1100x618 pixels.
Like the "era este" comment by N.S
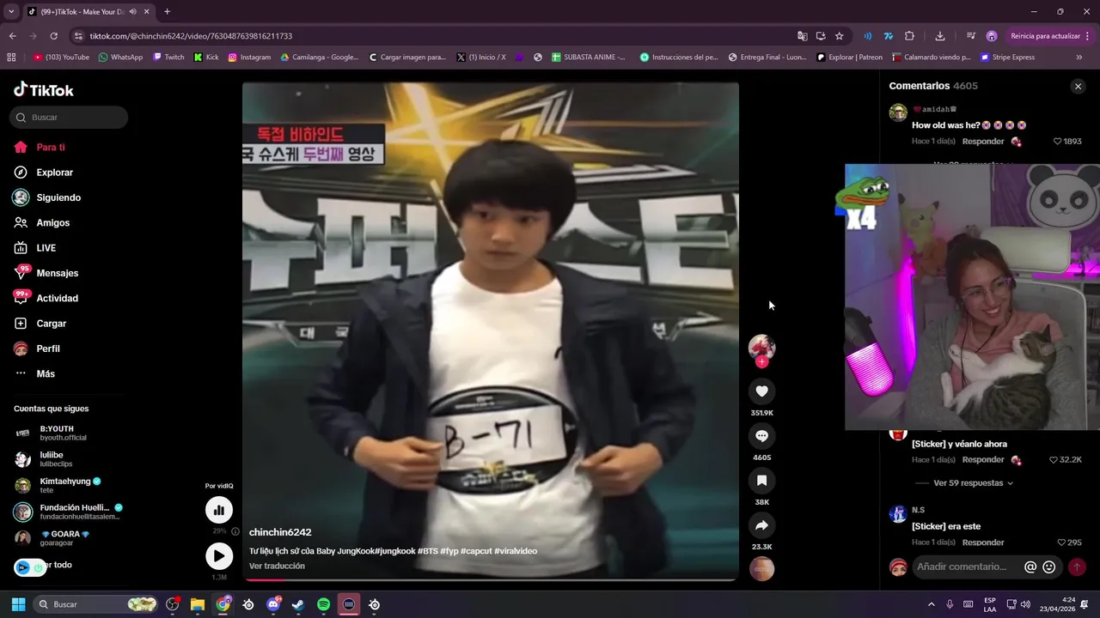(1061, 542)
